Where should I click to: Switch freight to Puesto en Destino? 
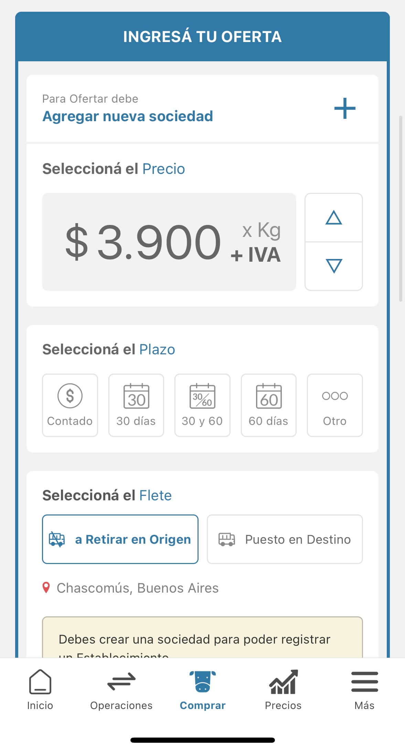click(x=285, y=539)
